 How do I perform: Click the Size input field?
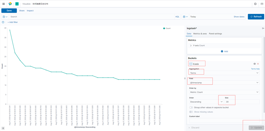click(242, 102)
